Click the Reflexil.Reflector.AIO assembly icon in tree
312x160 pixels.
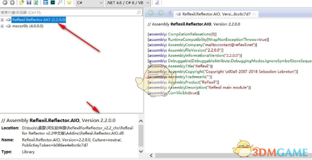8,20
